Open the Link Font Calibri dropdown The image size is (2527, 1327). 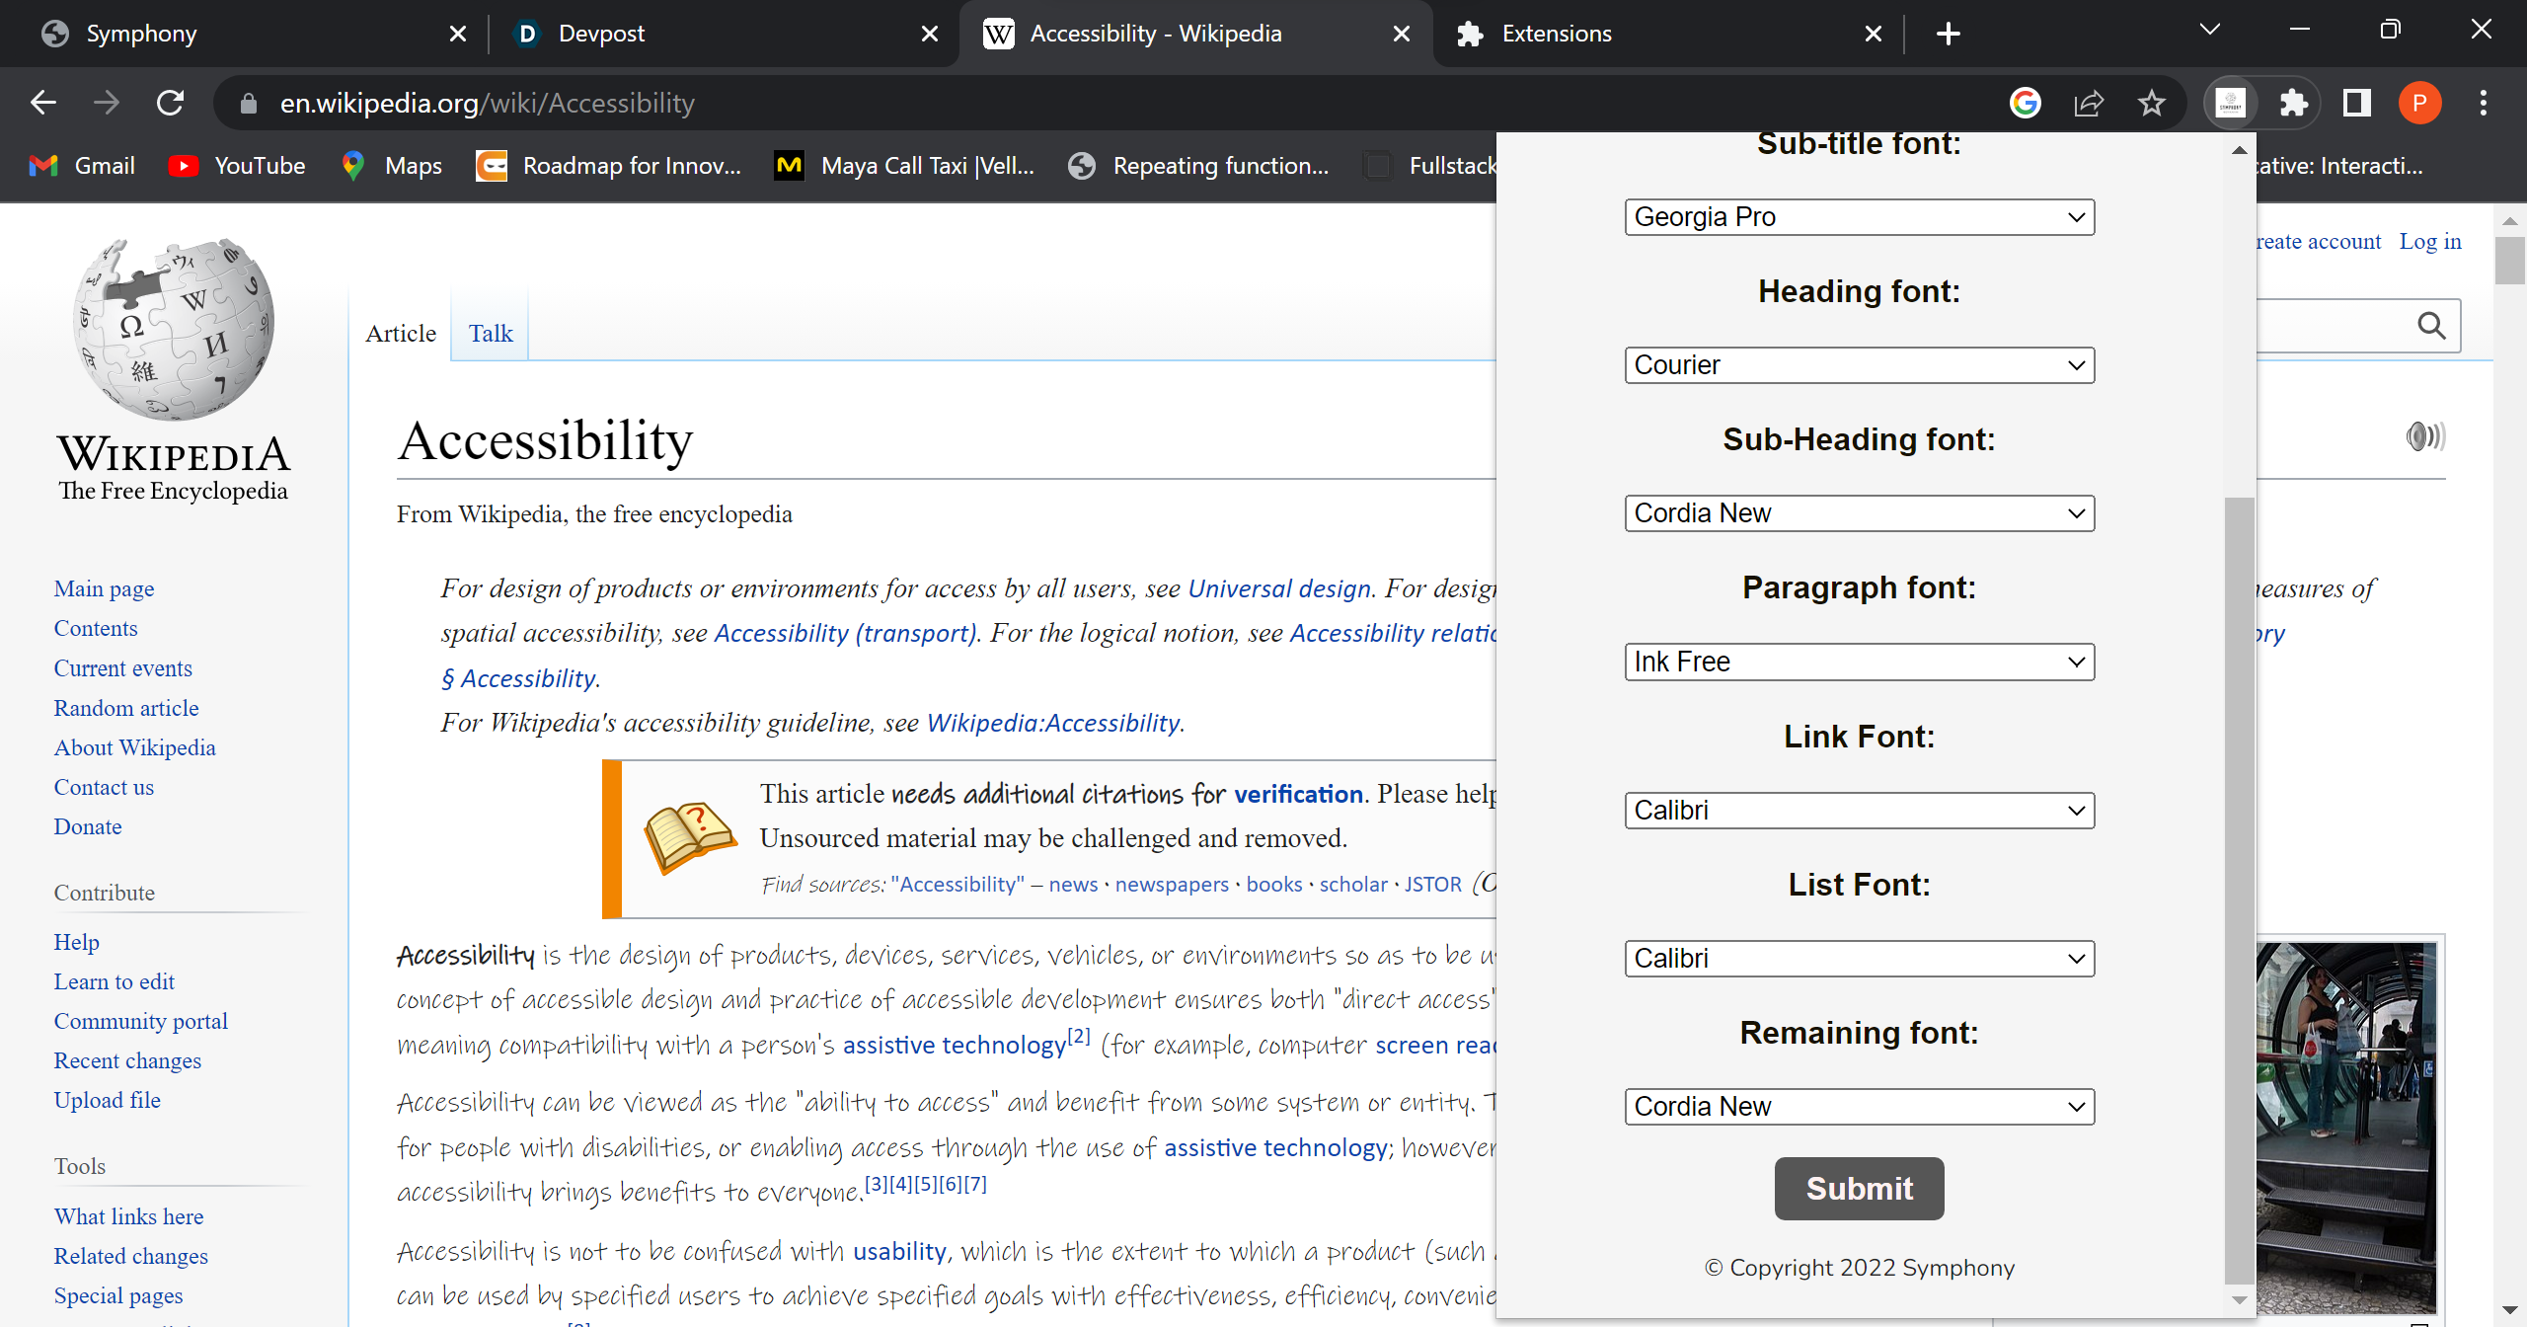point(1859,811)
